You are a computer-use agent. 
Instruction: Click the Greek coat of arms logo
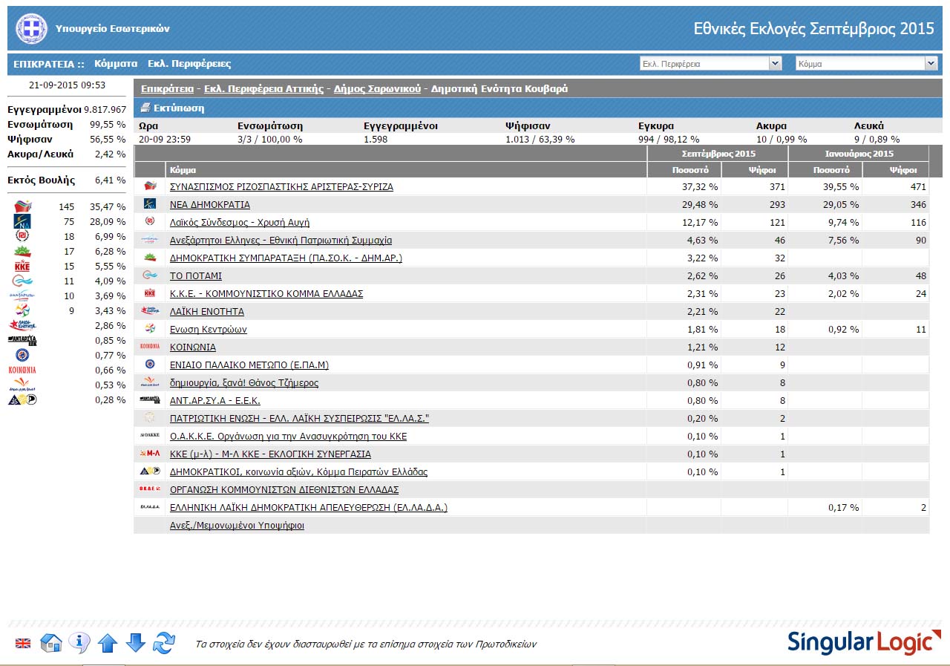(31, 28)
